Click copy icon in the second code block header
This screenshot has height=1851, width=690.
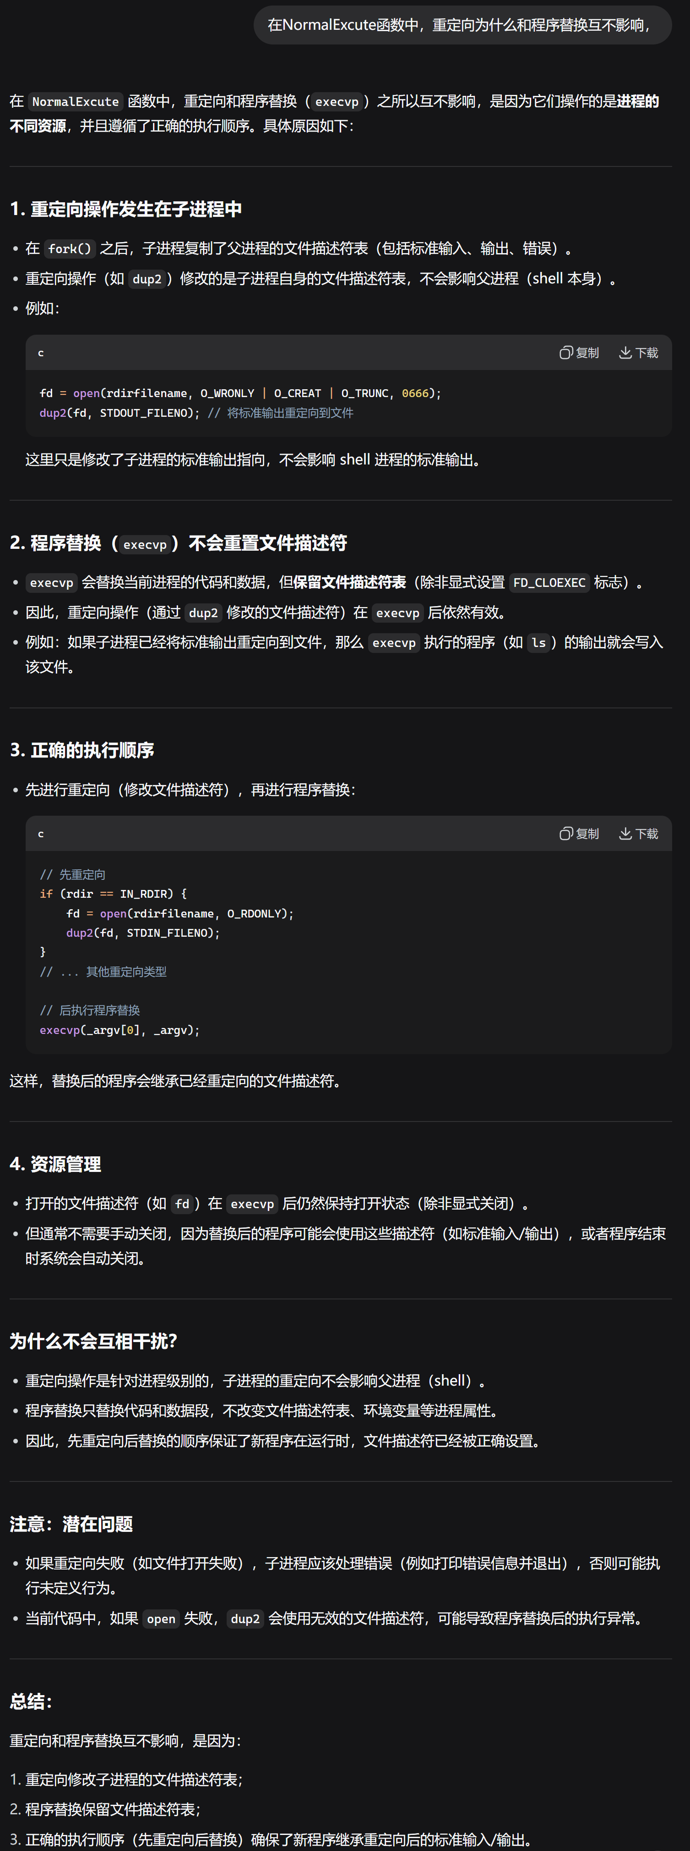(x=566, y=834)
